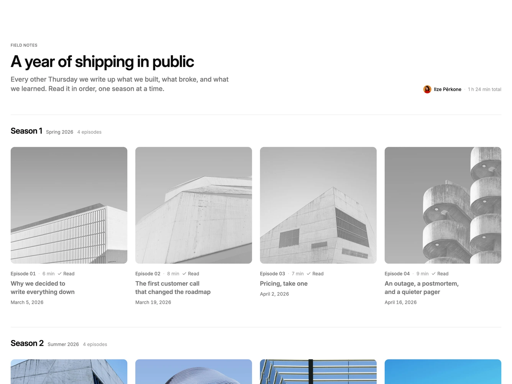Open 'Why we decided to write everything down'

[43, 288]
